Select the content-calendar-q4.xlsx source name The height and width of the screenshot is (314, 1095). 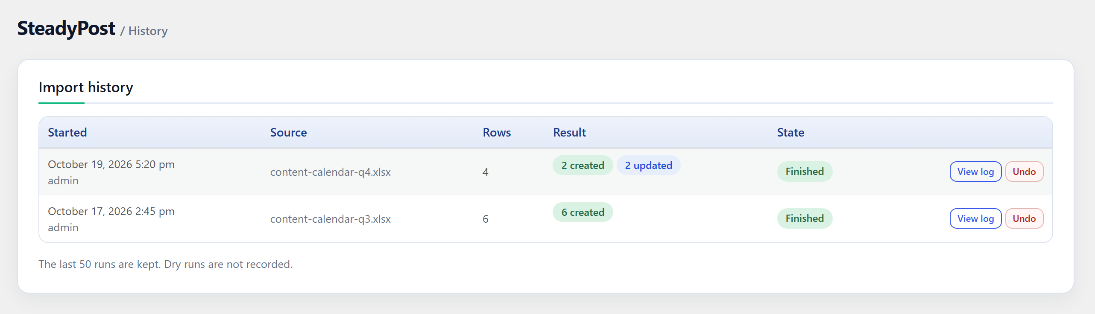click(330, 172)
